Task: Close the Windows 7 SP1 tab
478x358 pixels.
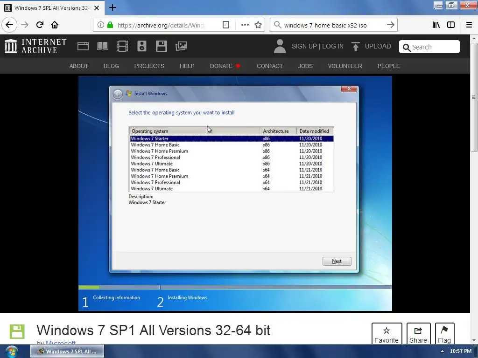Action: pos(97,8)
